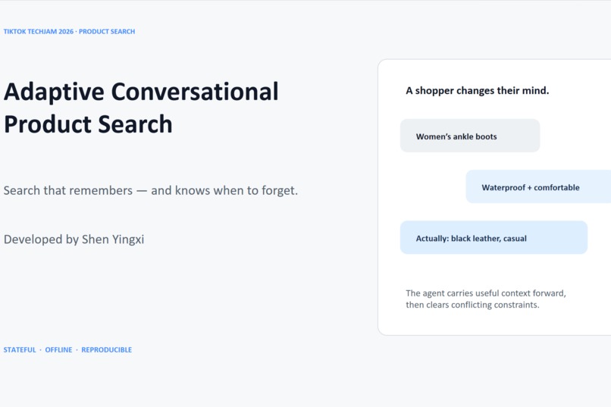Click the caption 'The agent carries useful context forward'
This screenshot has height=407, width=611.
click(x=485, y=293)
